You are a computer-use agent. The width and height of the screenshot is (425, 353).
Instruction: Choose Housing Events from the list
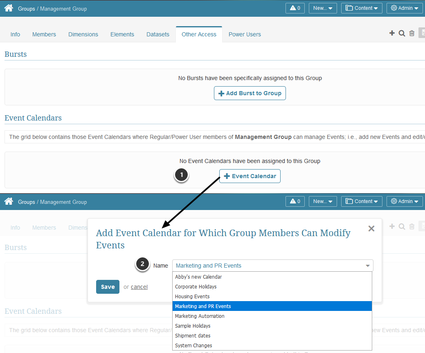(272, 297)
